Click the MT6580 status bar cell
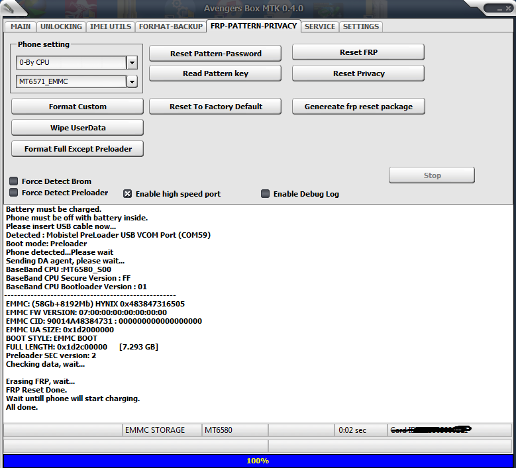The width and height of the screenshot is (516, 468). point(234,430)
